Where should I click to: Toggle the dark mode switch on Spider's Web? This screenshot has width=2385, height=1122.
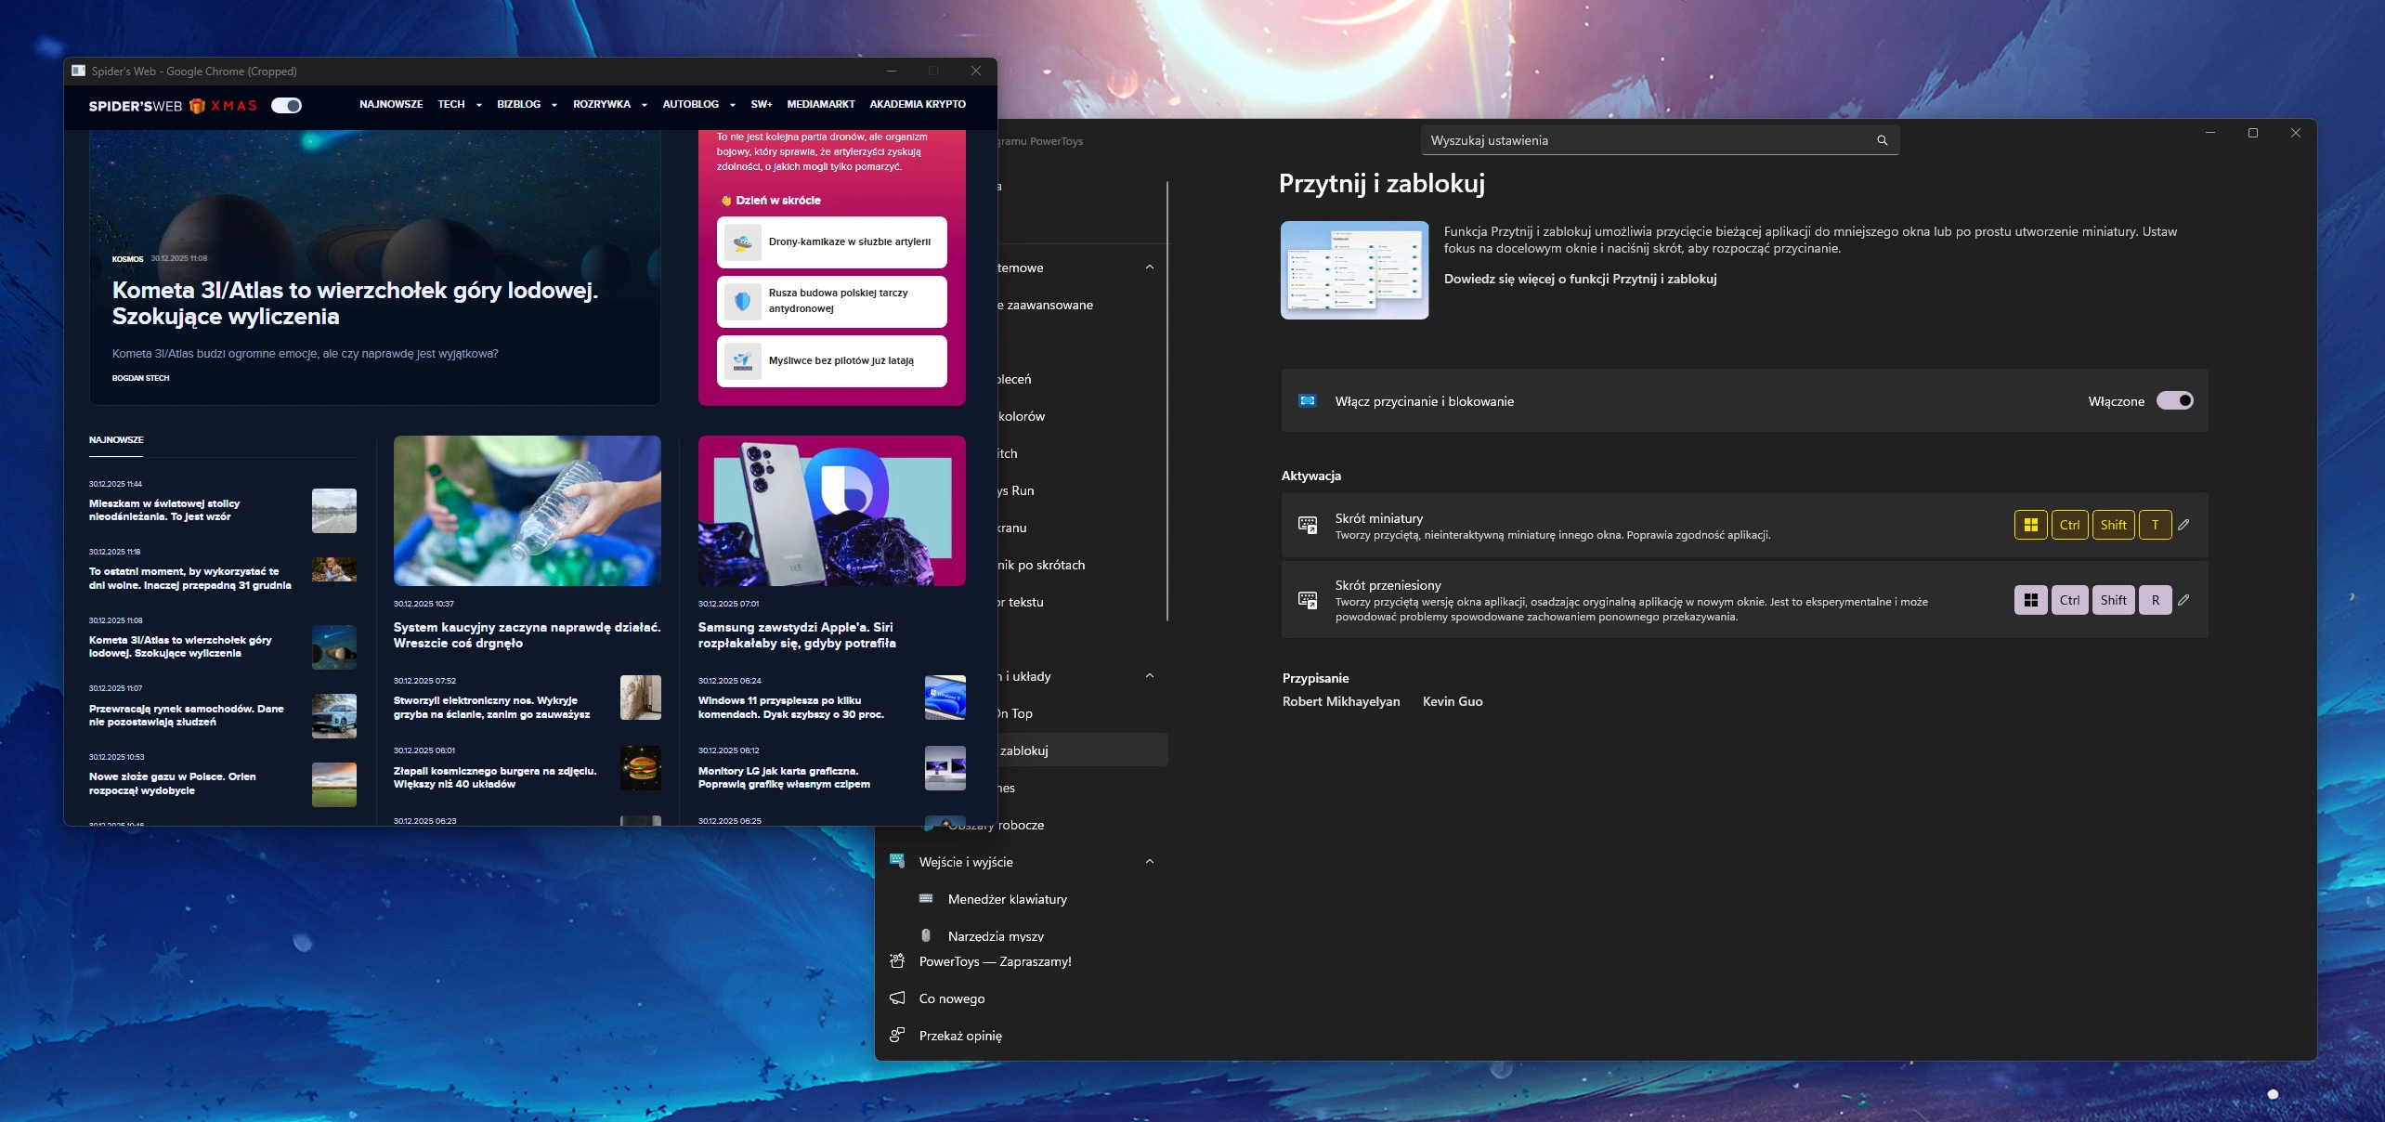286,105
